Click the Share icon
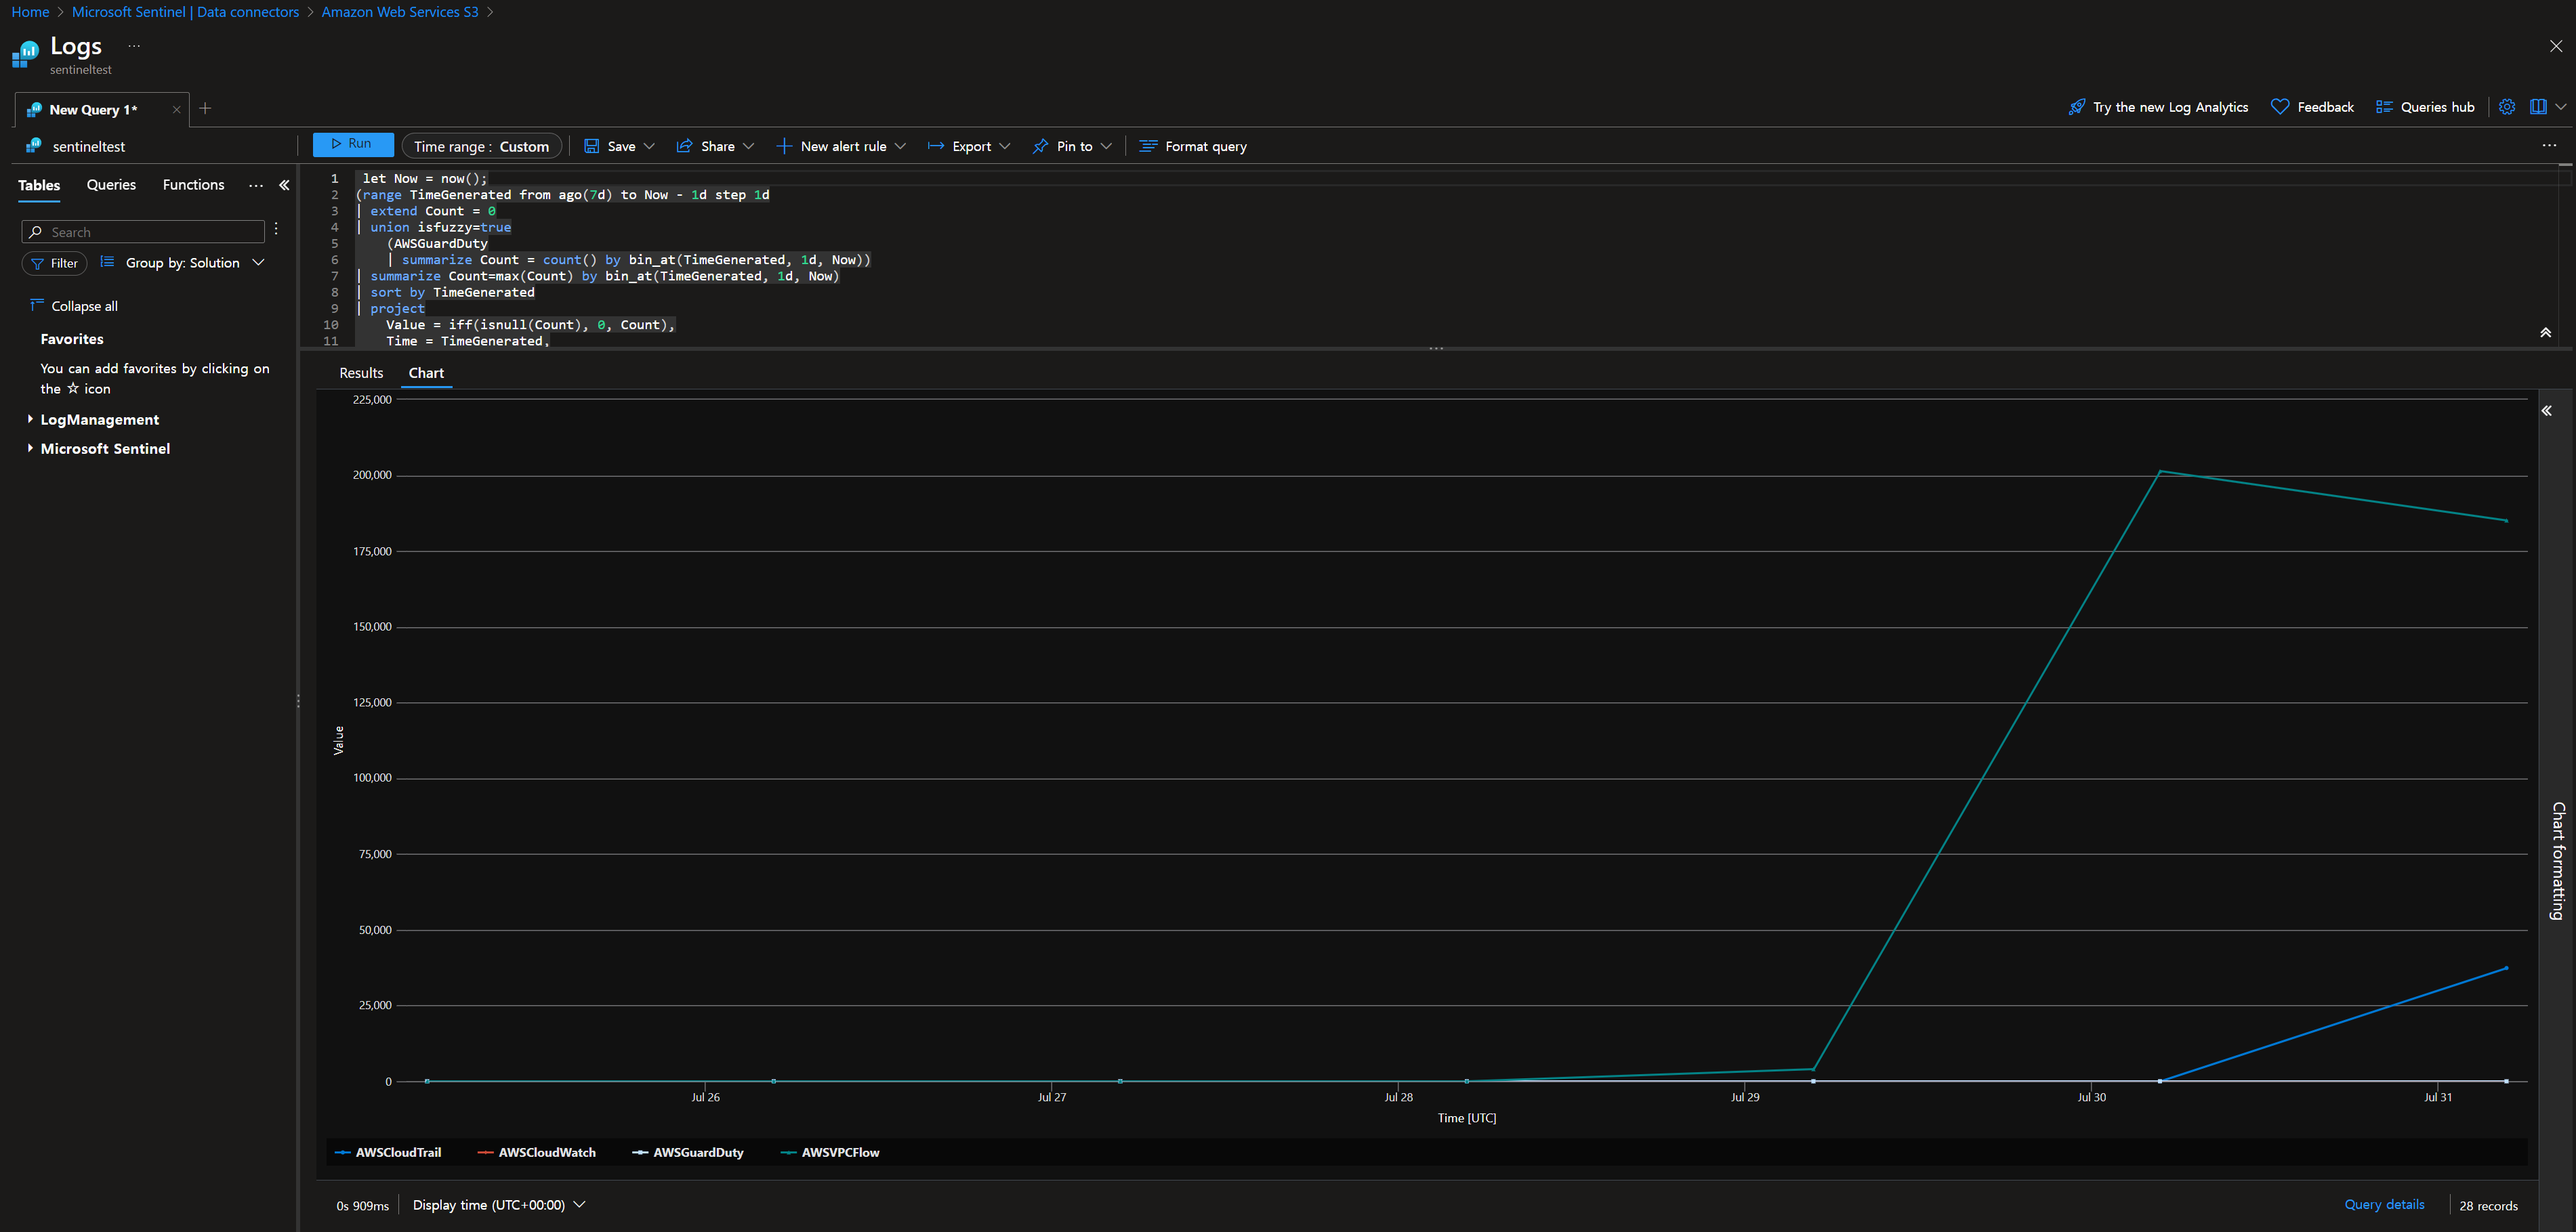The width and height of the screenshot is (2576, 1232). 685,146
